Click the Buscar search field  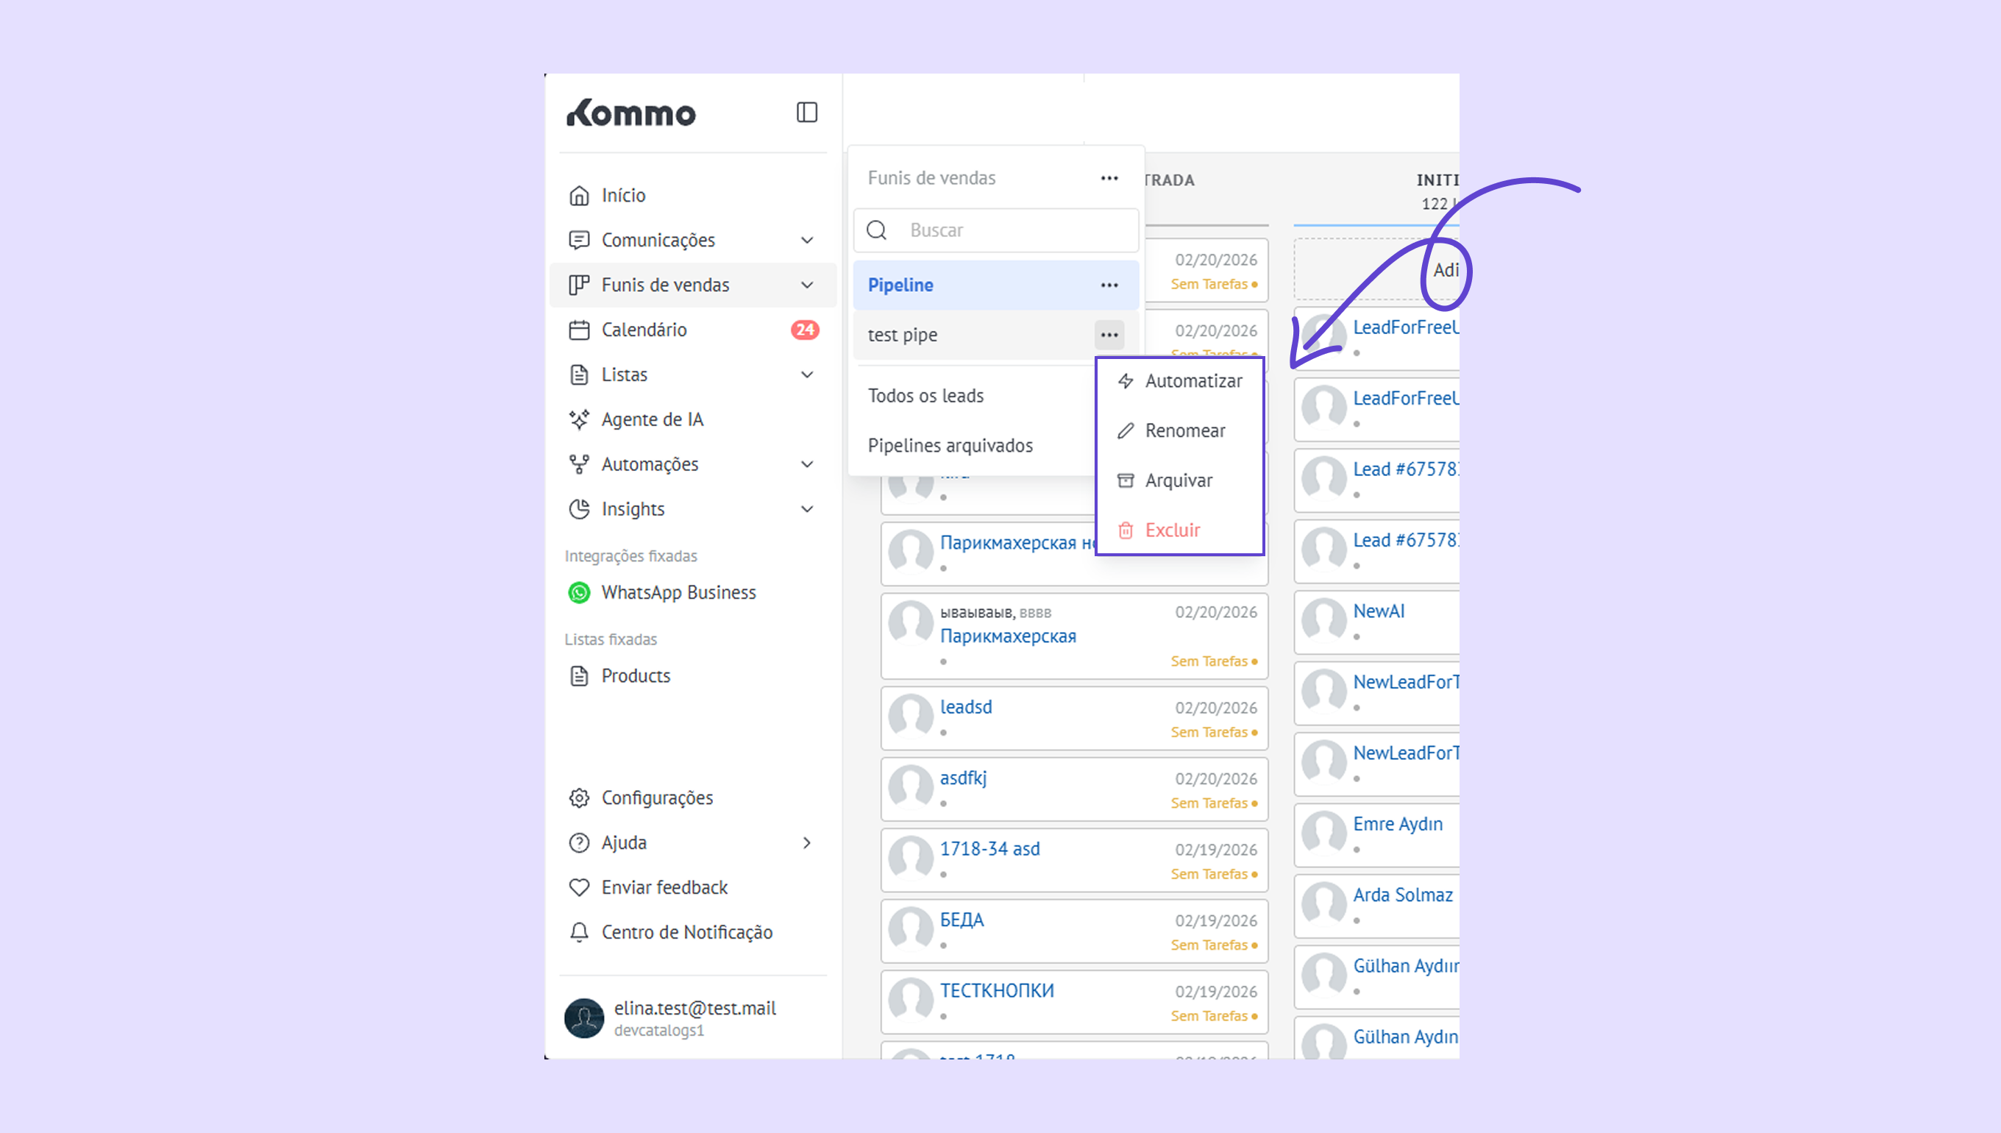click(1012, 230)
